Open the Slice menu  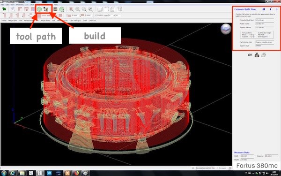click(x=32, y=5)
